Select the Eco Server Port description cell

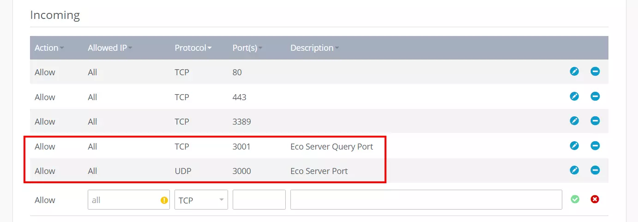[319, 171]
